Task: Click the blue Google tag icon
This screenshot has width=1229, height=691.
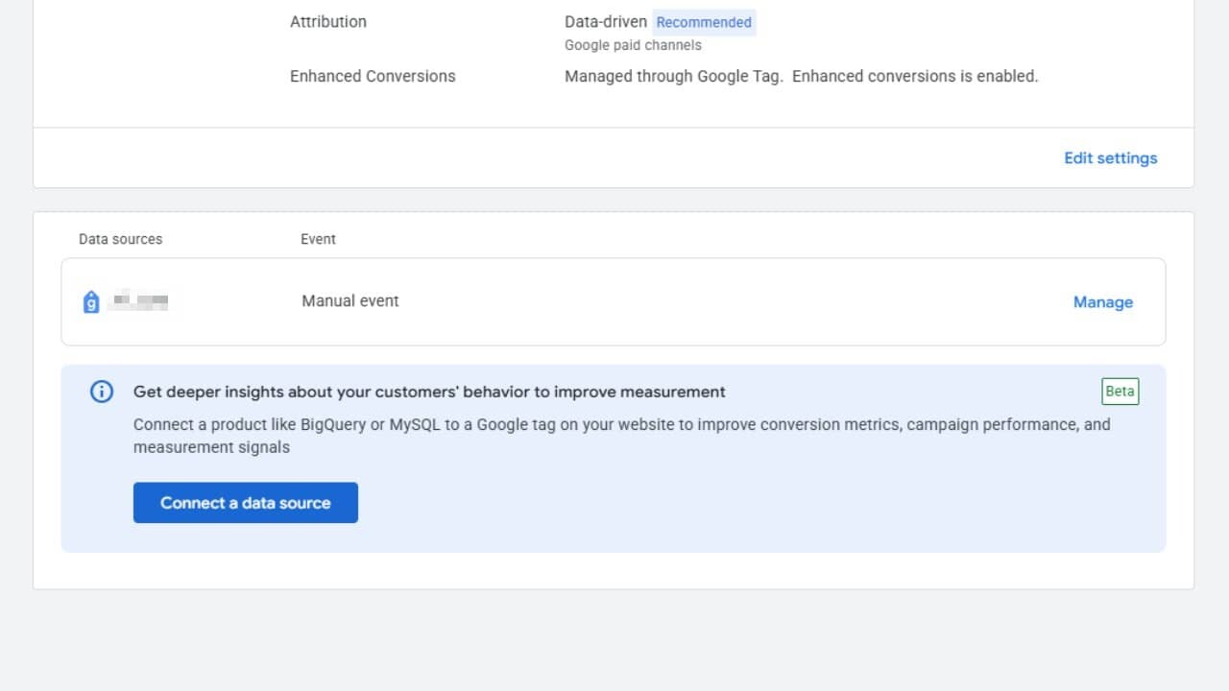Action: (91, 302)
